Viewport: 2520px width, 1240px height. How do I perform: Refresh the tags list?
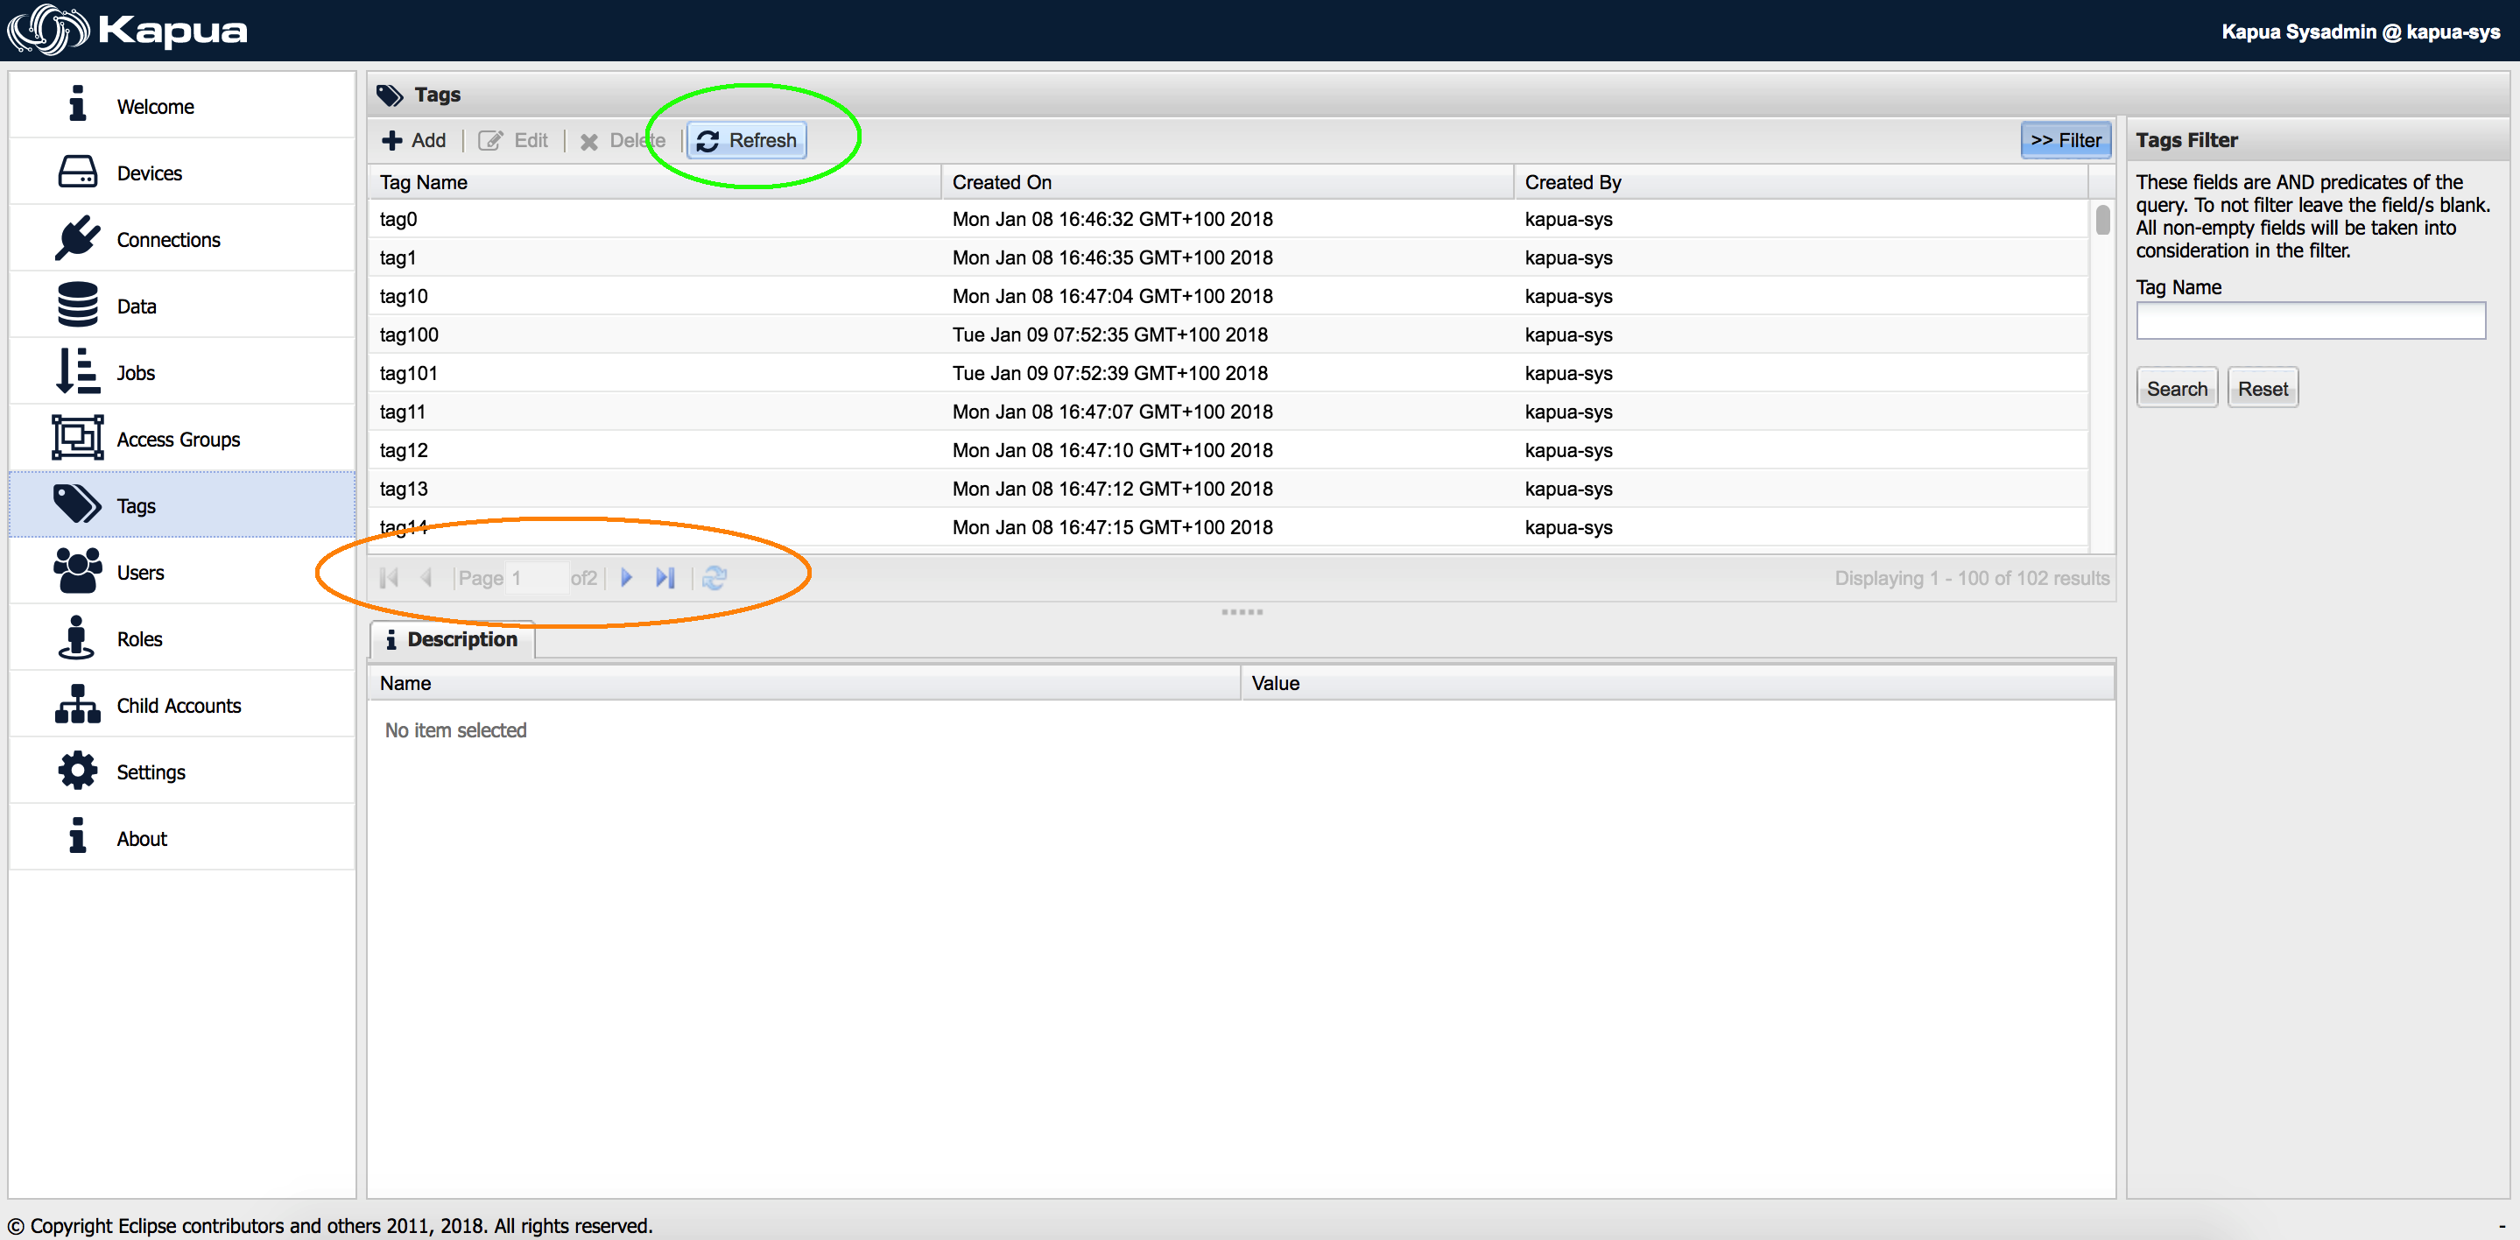[746, 140]
